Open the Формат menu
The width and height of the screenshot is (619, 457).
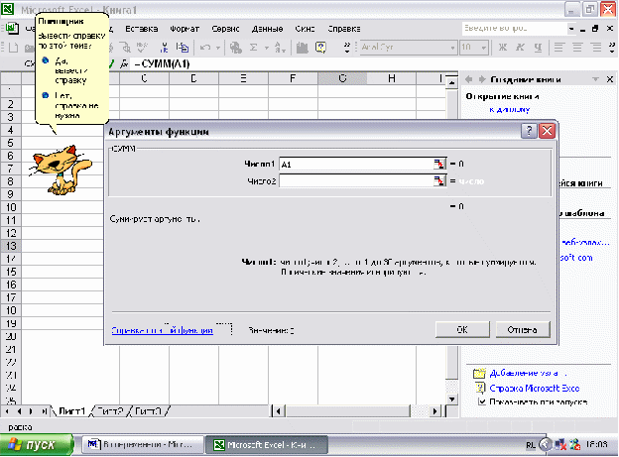click(x=185, y=29)
